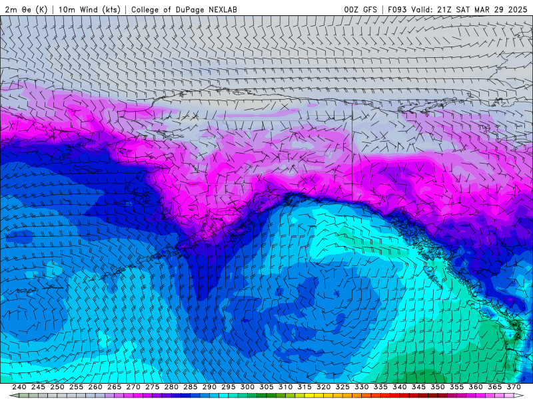Screen dimensions: 533x399
Task: Click the 245 value on the color scale
Action: (x=38, y=387)
